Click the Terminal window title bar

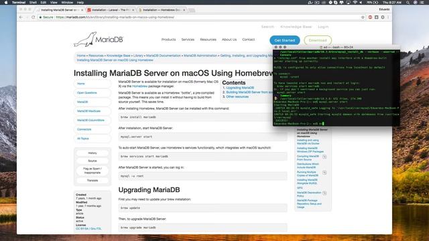click(336, 47)
